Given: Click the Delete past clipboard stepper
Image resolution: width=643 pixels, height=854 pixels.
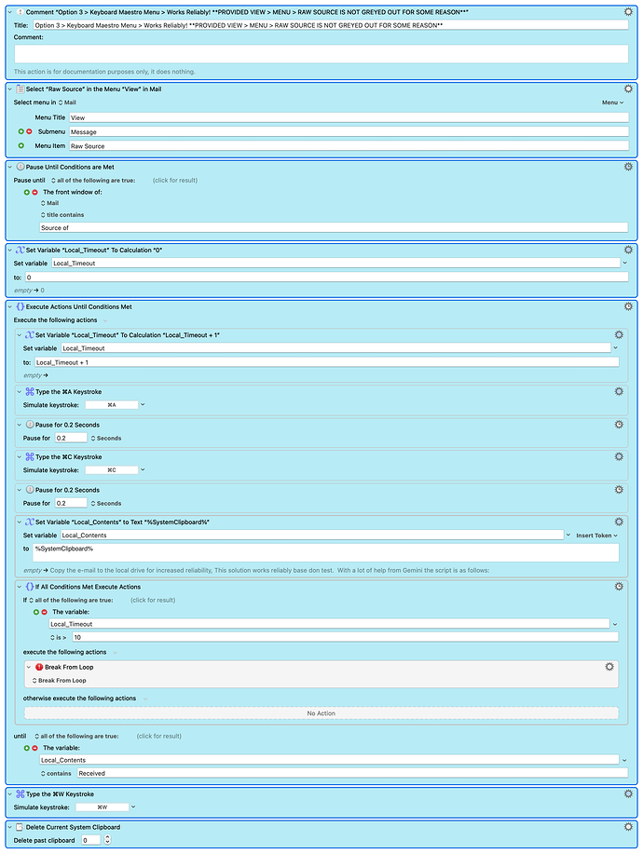Looking at the screenshot, I should 107,839.
